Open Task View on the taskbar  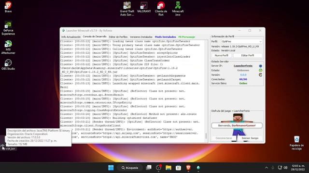[x=149, y=168]
